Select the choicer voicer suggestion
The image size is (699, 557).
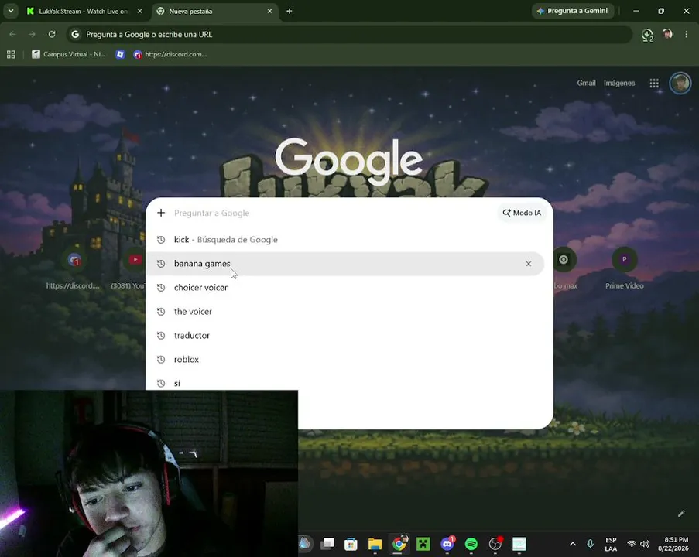(344, 288)
